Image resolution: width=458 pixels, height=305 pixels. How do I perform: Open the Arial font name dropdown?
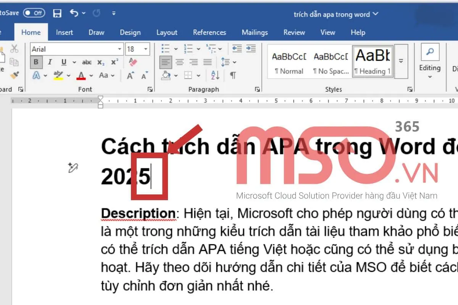[x=119, y=49]
